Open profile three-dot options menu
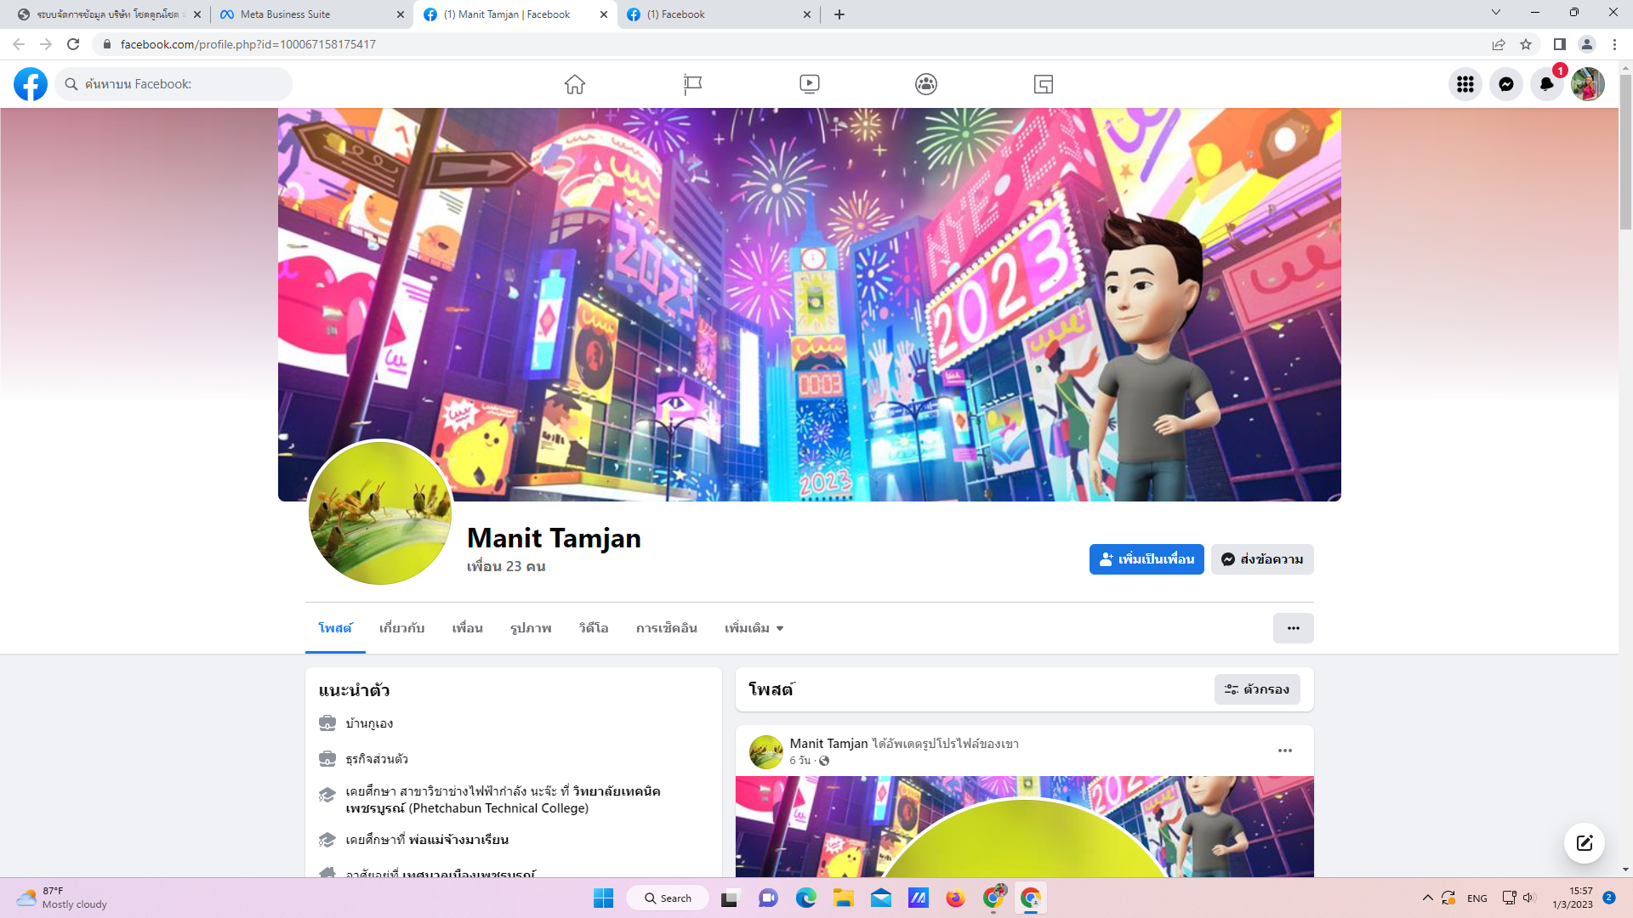The image size is (1633, 918). coord(1293,628)
